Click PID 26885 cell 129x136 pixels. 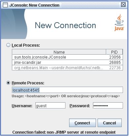pyautogui.click(x=114, y=63)
